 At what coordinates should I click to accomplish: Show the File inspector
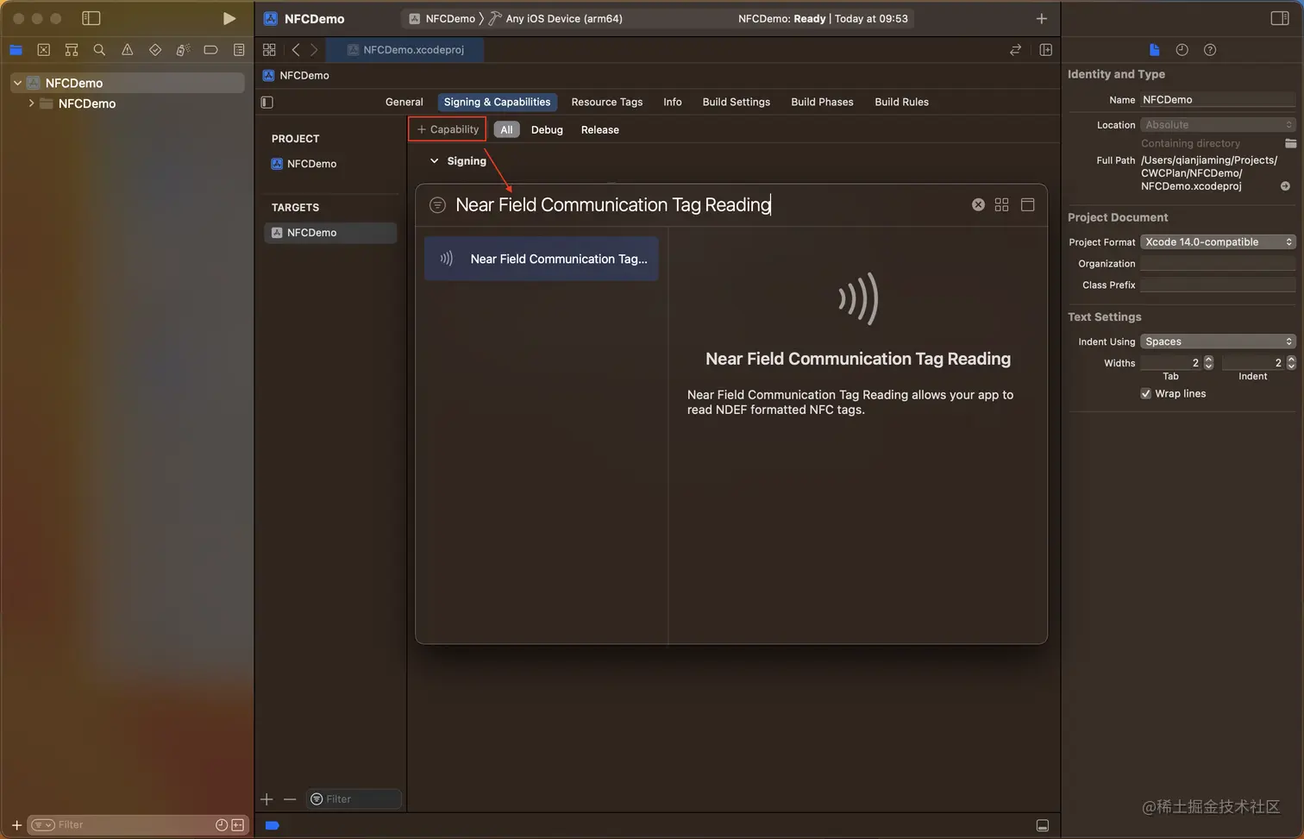pyautogui.click(x=1155, y=50)
